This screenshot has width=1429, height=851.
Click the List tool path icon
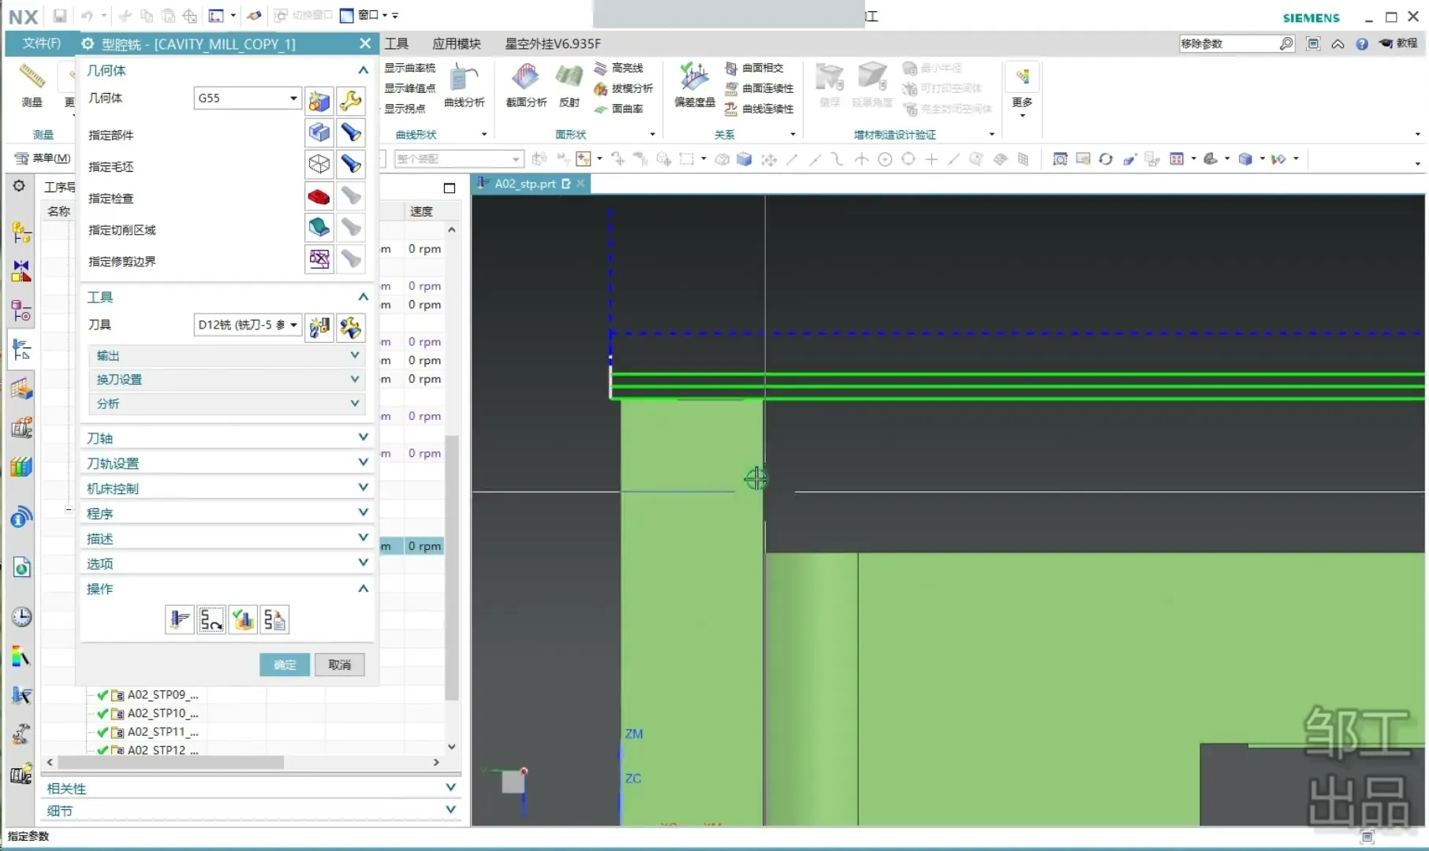(x=274, y=620)
